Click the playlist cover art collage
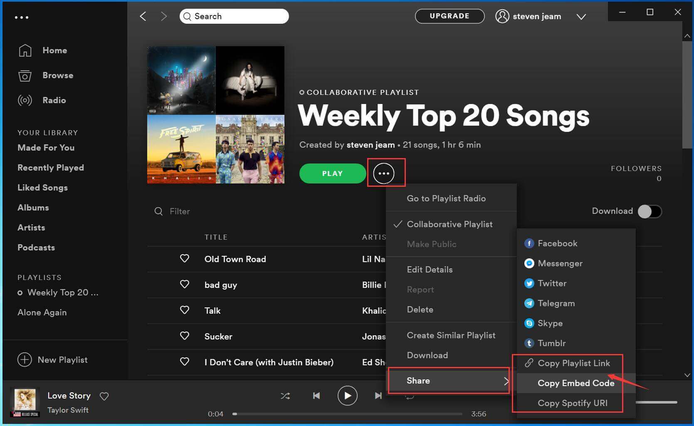Screen dimensions: 694x426 pos(216,115)
